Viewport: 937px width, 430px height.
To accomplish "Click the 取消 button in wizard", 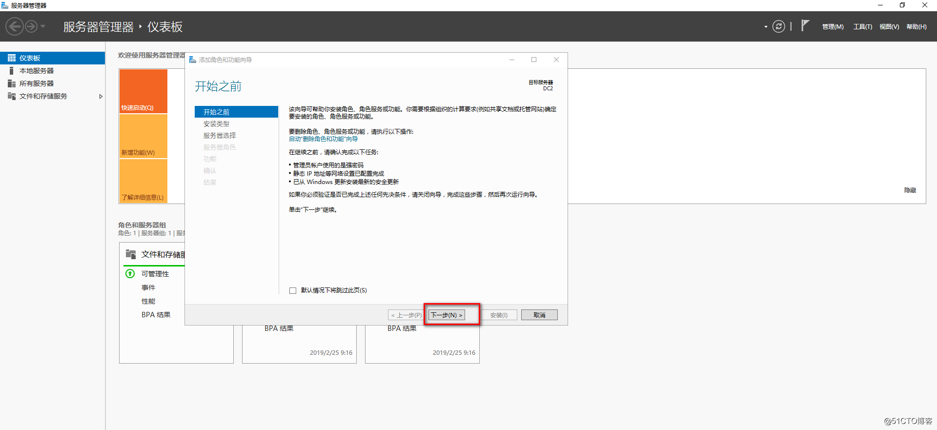I will tap(539, 315).
